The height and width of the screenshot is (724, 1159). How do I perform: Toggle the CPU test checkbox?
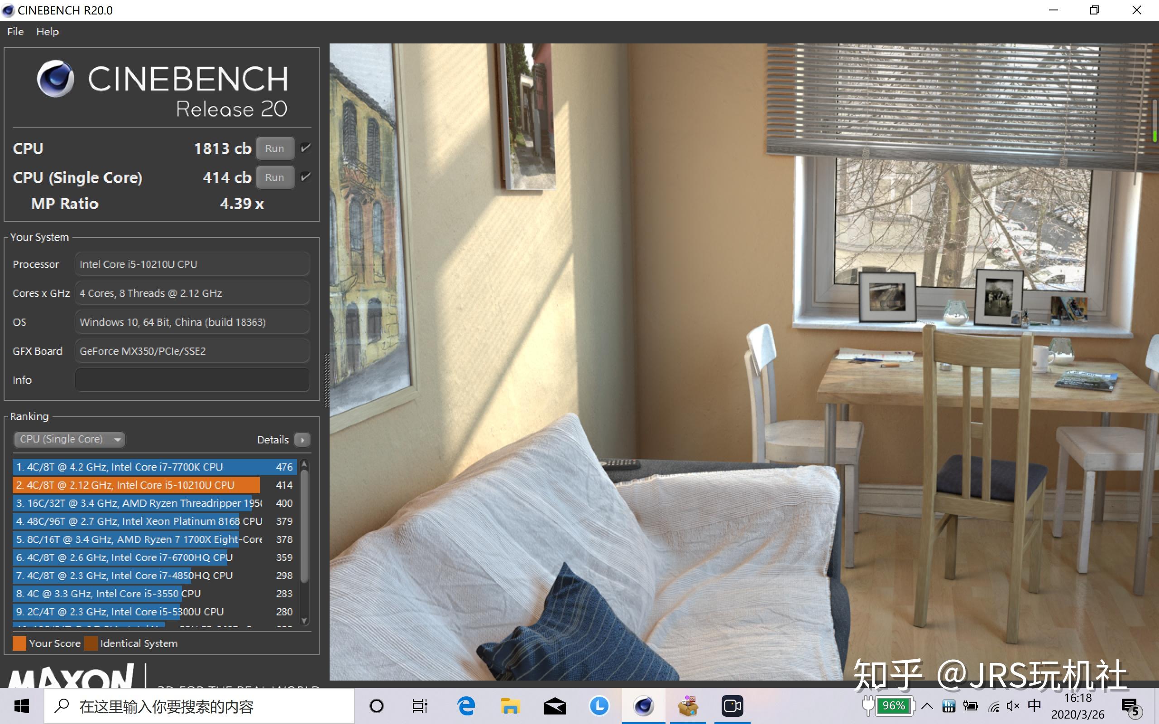click(x=305, y=148)
